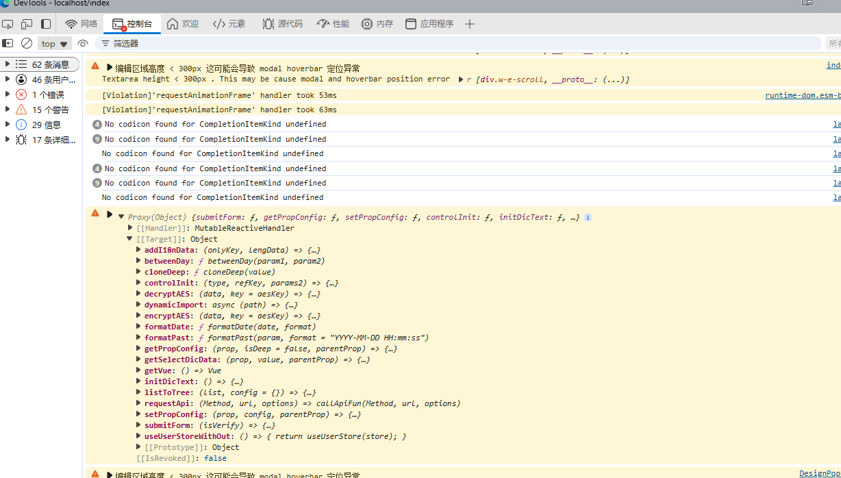
Task: Expand the encryptAES function
Action: pos(139,316)
